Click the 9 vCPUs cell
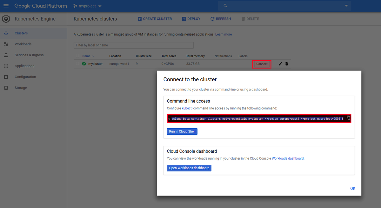The height and width of the screenshot is (208, 381). point(168,64)
